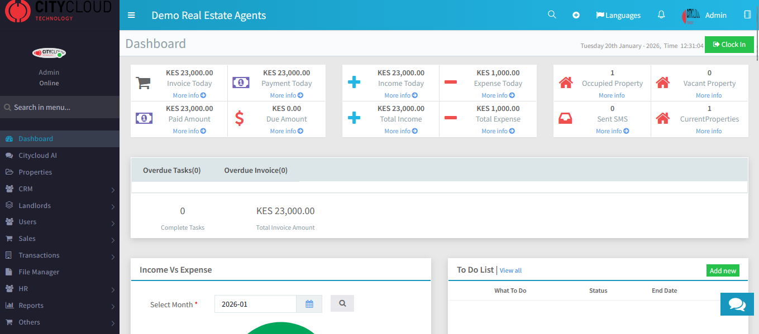Open More info under Payment Today
This screenshot has height=334, width=759.
click(287, 95)
